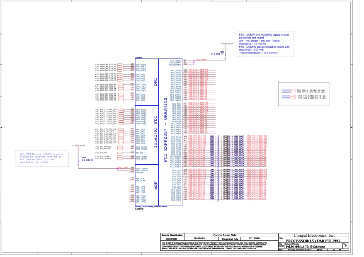364x257 pixels.
Task: Click the "FDI_FSYNC0" signal label
Action: pyautogui.click(x=106, y=147)
